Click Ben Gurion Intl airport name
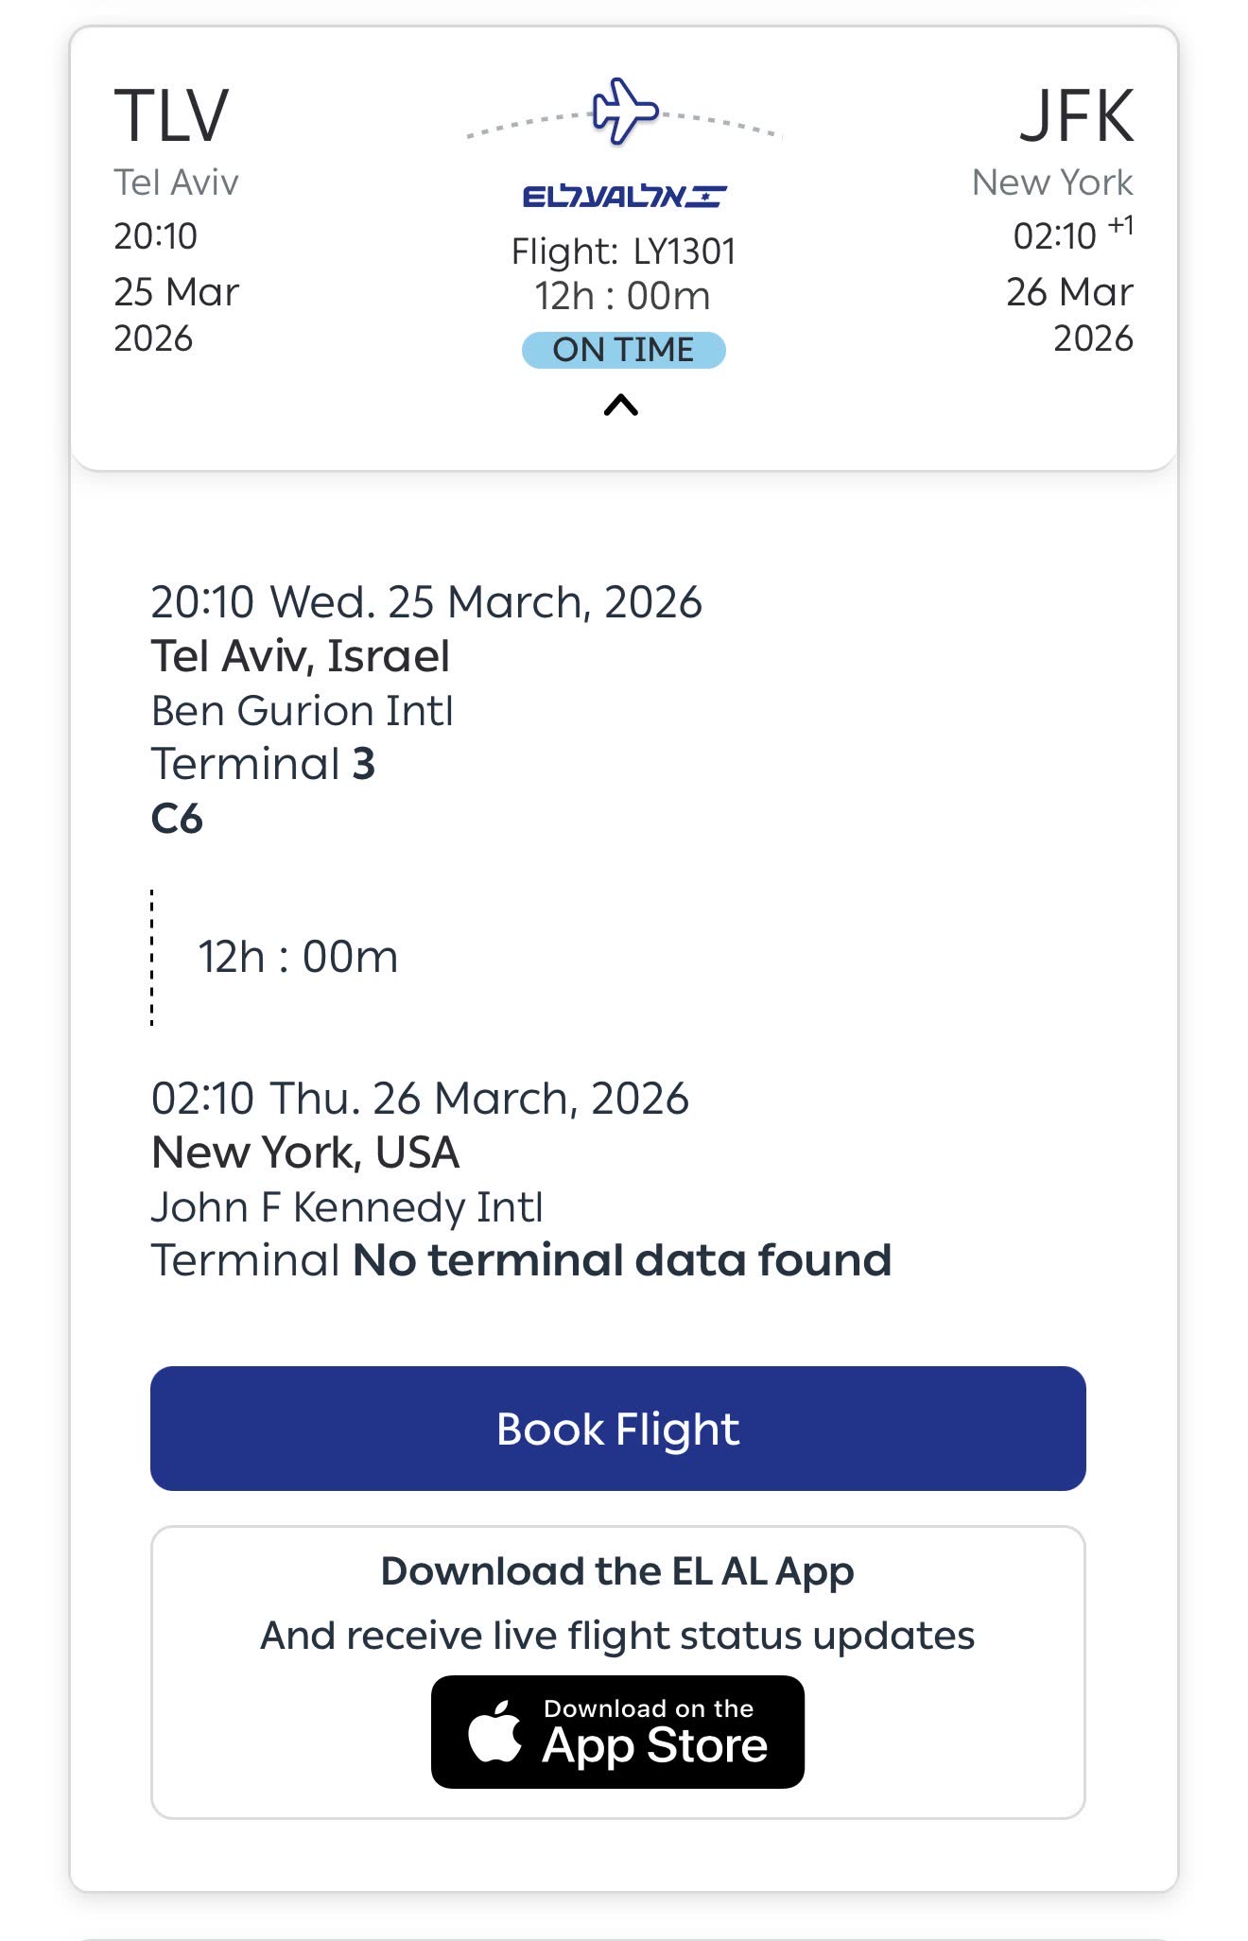Viewport: 1248px width, 1941px height. (x=303, y=711)
